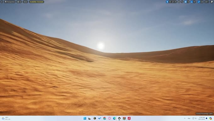Switch to Unreal Engine in the taskbar
Viewport: 214px width, 121px height.
click(119, 118)
